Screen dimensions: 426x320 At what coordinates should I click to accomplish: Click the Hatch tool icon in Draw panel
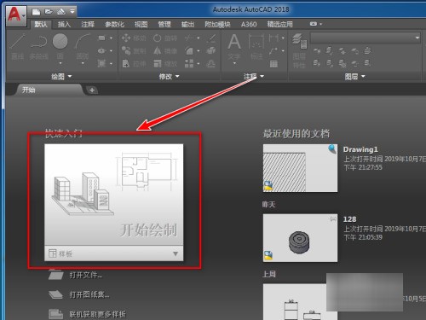tap(101, 63)
